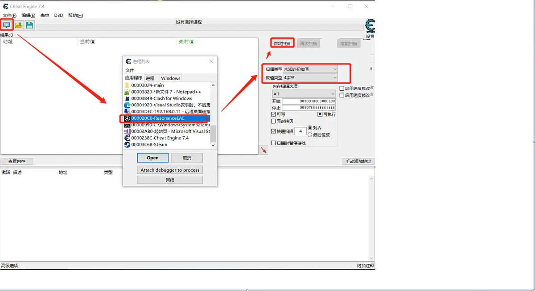The height and width of the screenshot is (291, 535).
Task: Select 00003C68-Steam process entry
Action: coord(167,145)
